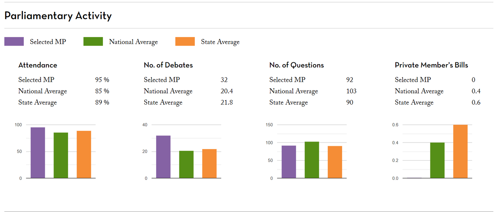Select the purple bar in Attendance chart

(x=38, y=153)
